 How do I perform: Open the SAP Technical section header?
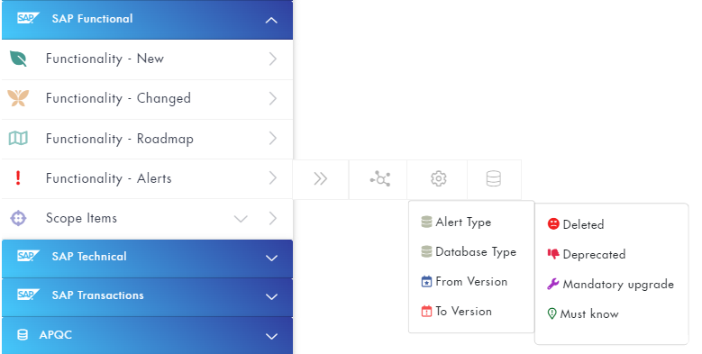[147, 259]
